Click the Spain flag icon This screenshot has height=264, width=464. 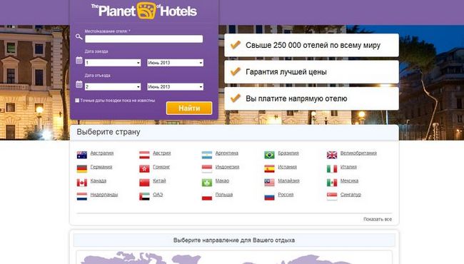pyautogui.click(x=269, y=168)
